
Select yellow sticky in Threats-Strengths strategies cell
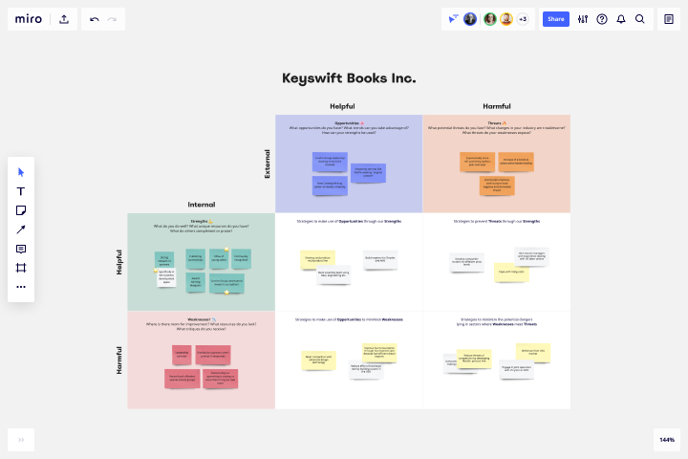[511, 273]
